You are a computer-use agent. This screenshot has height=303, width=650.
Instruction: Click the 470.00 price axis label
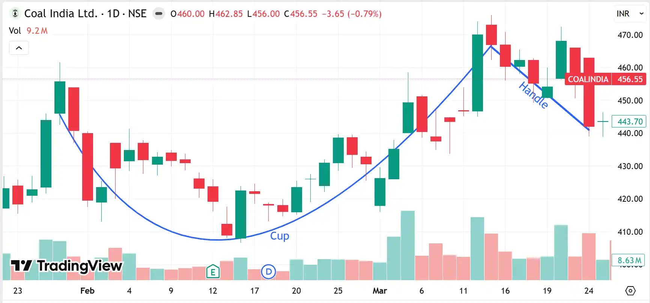630,35
